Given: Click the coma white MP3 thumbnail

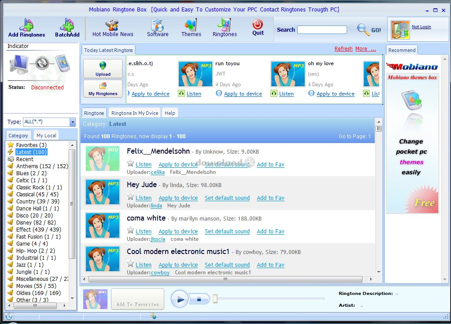Looking at the screenshot, I should coord(103,225).
